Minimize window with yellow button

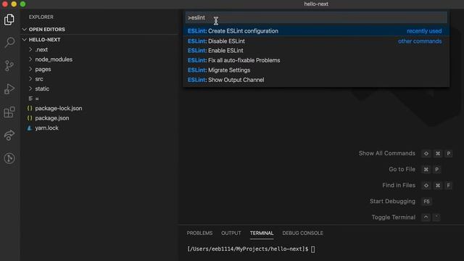click(x=14, y=4)
